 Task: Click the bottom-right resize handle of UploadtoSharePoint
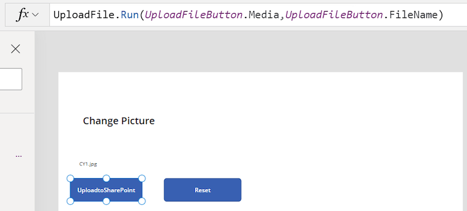pyautogui.click(x=142, y=202)
